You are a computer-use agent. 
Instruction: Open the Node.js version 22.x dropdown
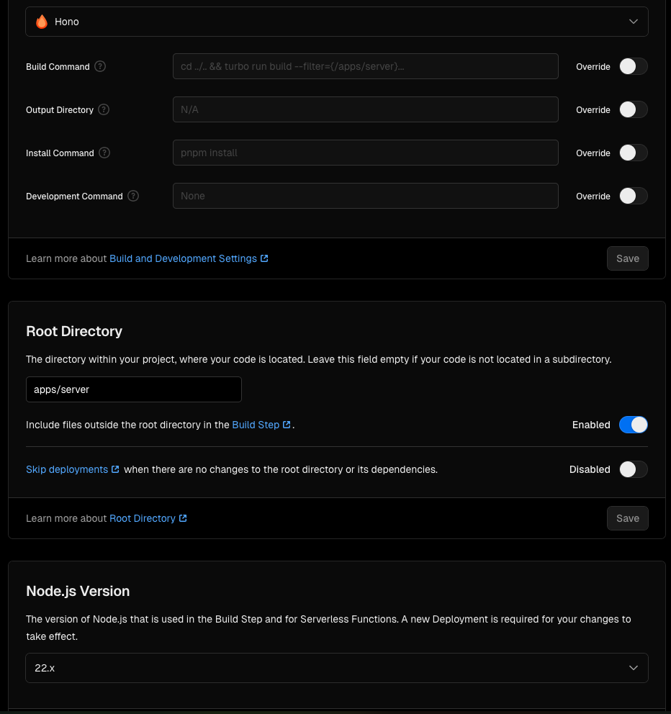[337, 668]
